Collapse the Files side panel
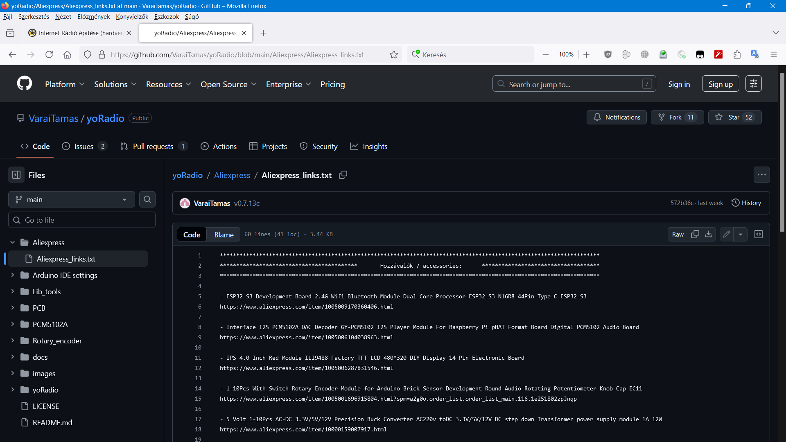 pos(16,175)
